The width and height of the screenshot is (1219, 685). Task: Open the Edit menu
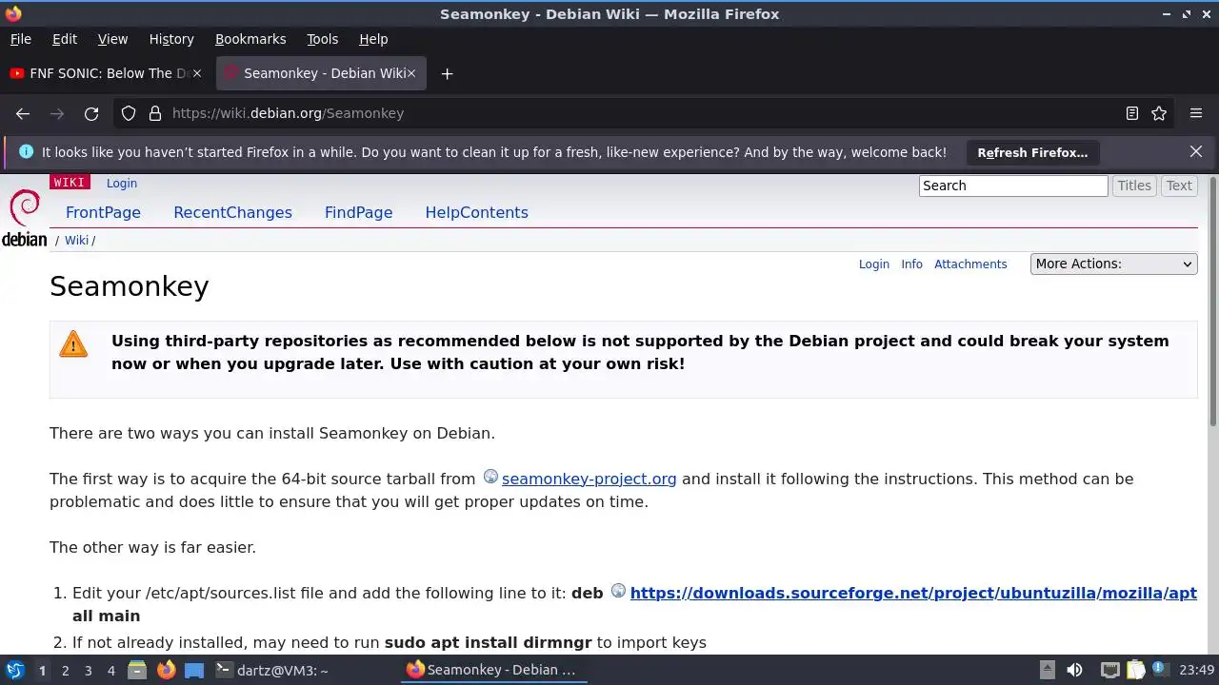coord(65,39)
